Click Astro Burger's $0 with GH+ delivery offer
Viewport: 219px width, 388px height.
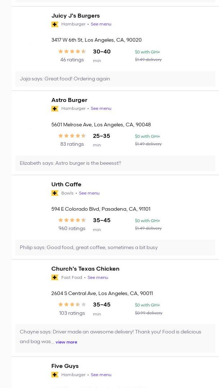(x=148, y=136)
